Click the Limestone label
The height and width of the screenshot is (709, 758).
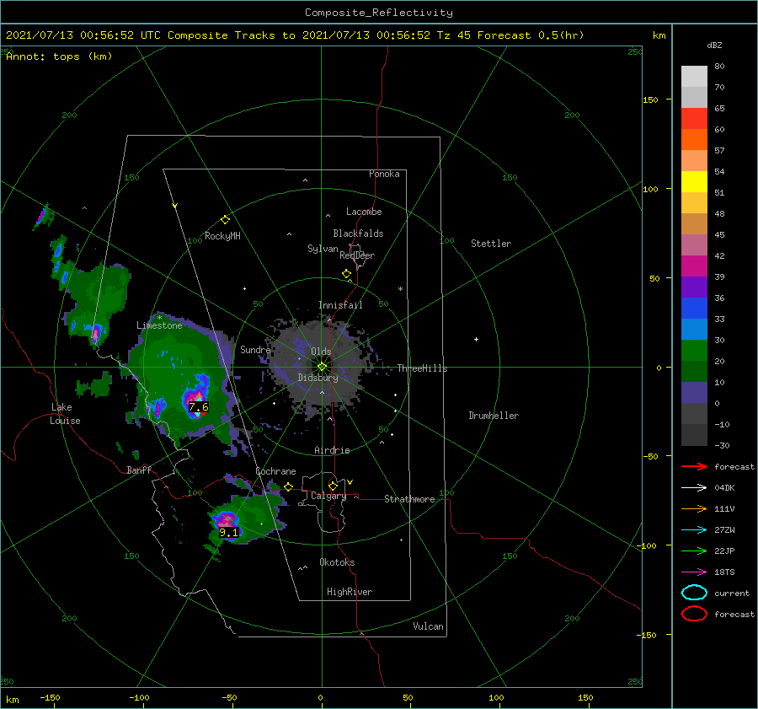(159, 325)
